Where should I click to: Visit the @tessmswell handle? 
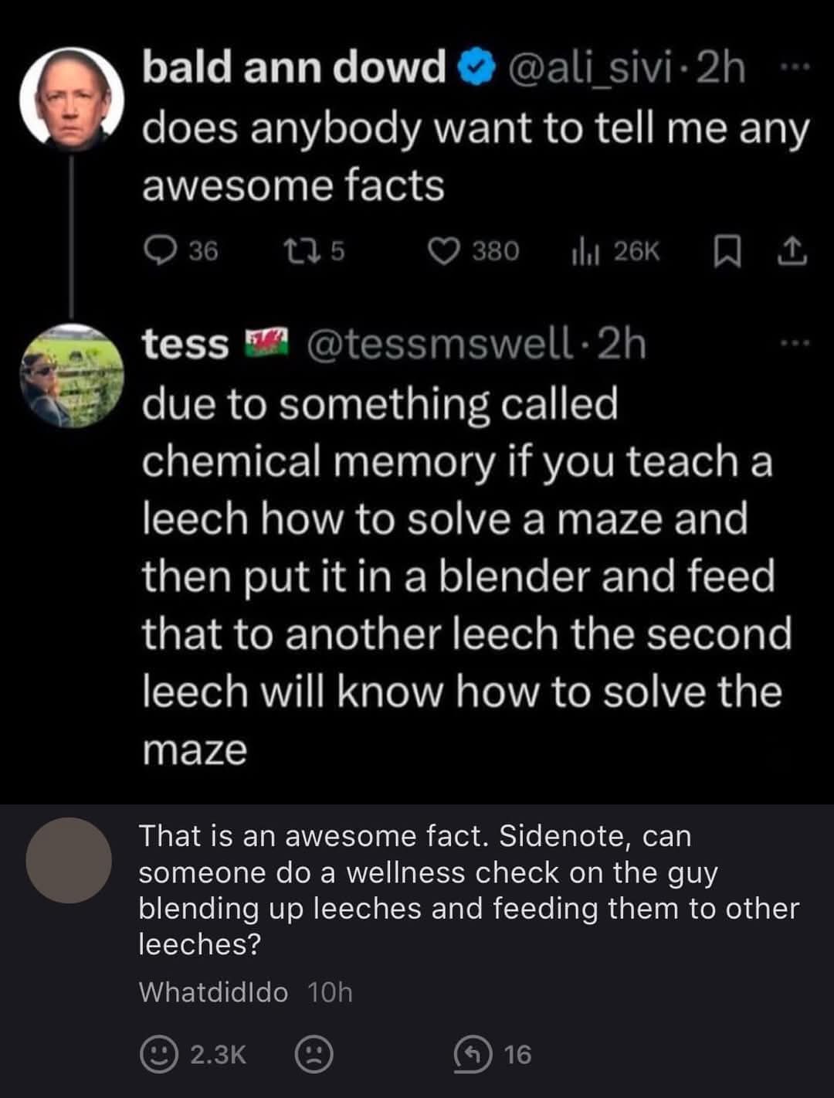[x=441, y=344]
